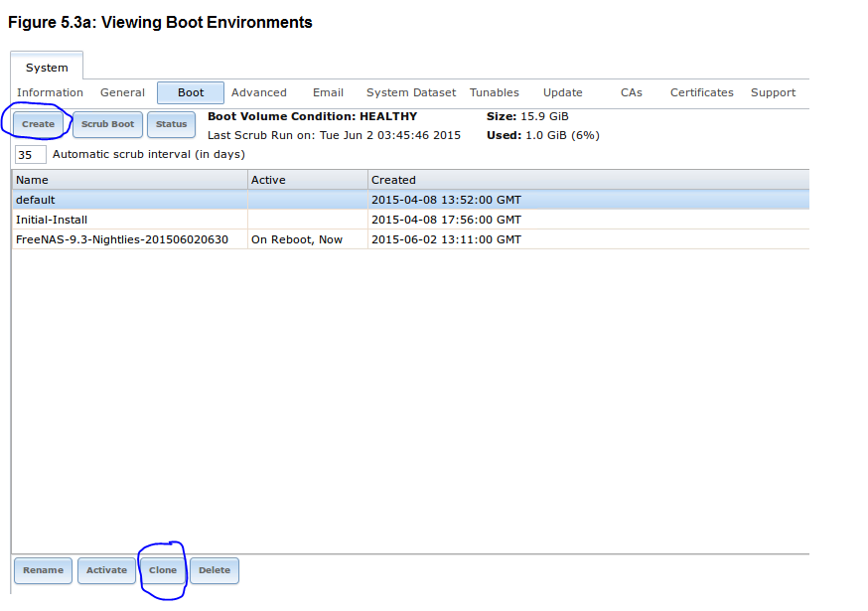This screenshot has width=868, height=611.
Task: Clone the selected boot environment
Action: (163, 570)
